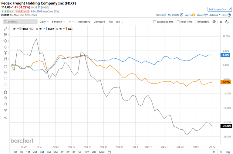Select the 2M time range
This screenshot has height=154, width=233.
tap(35, 152)
